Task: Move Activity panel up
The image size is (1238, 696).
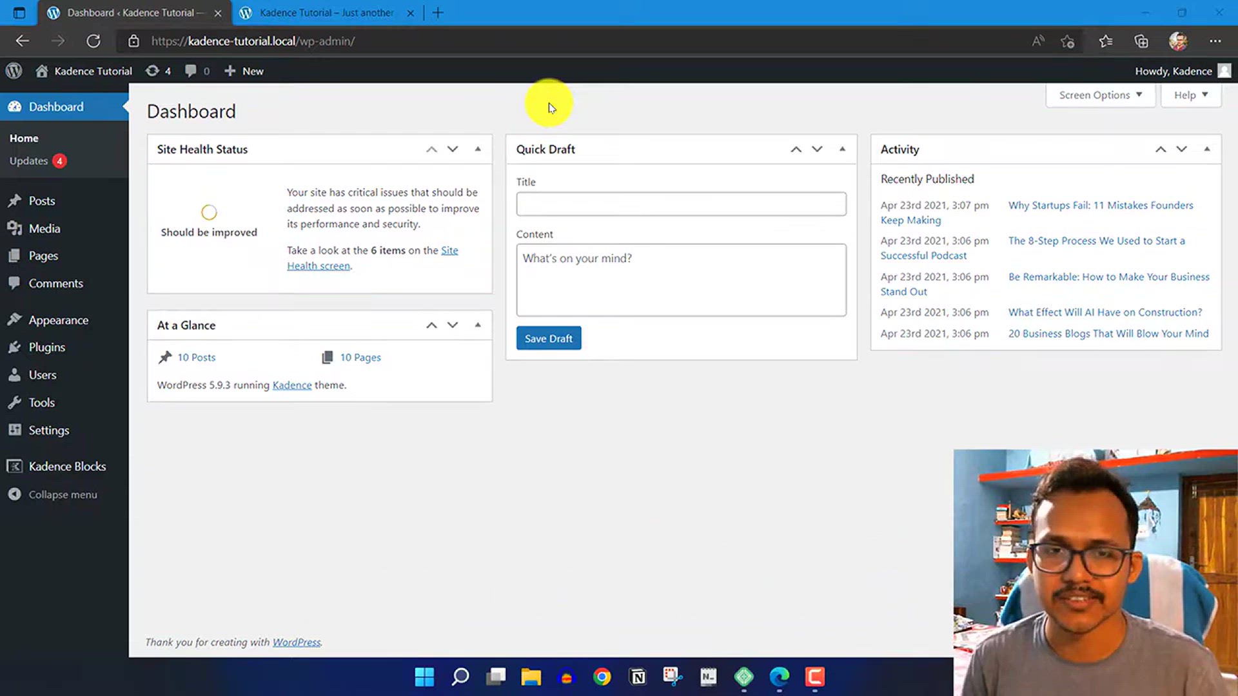Action: coord(1161,150)
